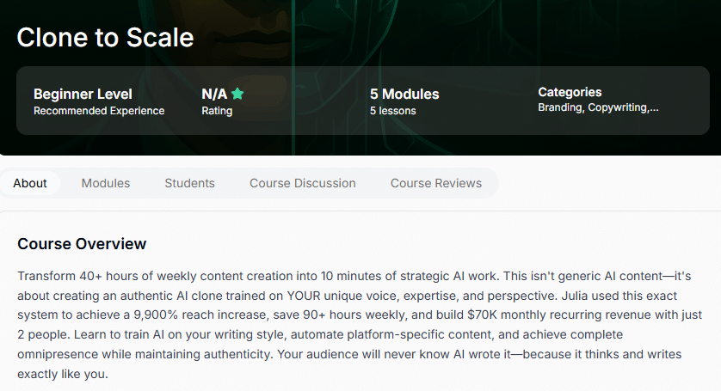
Task: Open the Students tab
Action: pos(189,183)
